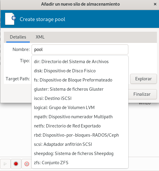Choose iscsi: Destino iSCSI option
159x171 pixels.
click(80, 98)
